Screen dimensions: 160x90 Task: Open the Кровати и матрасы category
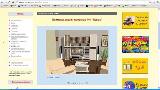(x=18, y=49)
